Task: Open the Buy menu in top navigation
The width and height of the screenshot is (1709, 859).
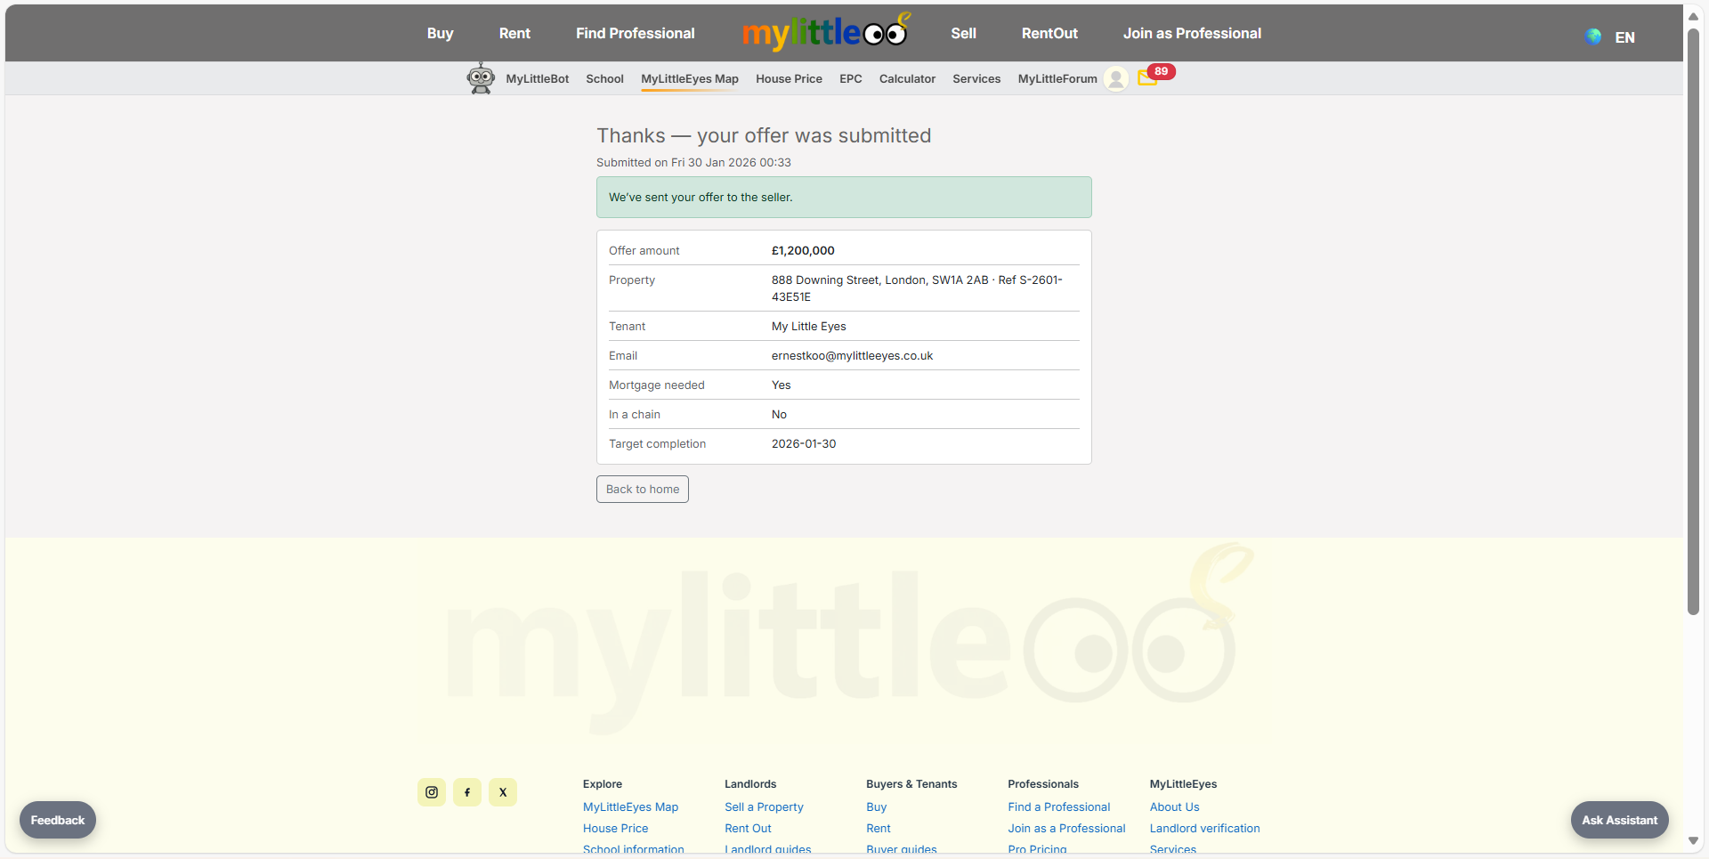Action: pyautogui.click(x=440, y=33)
